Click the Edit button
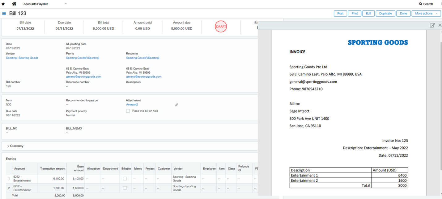The height and width of the screenshot is (199, 442). [x=368, y=13]
